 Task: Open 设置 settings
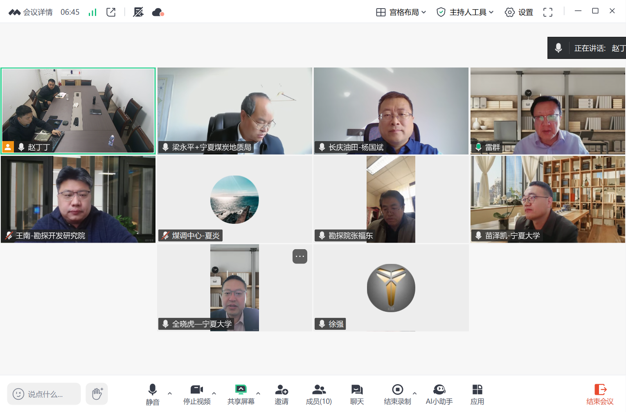click(x=519, y=12)
